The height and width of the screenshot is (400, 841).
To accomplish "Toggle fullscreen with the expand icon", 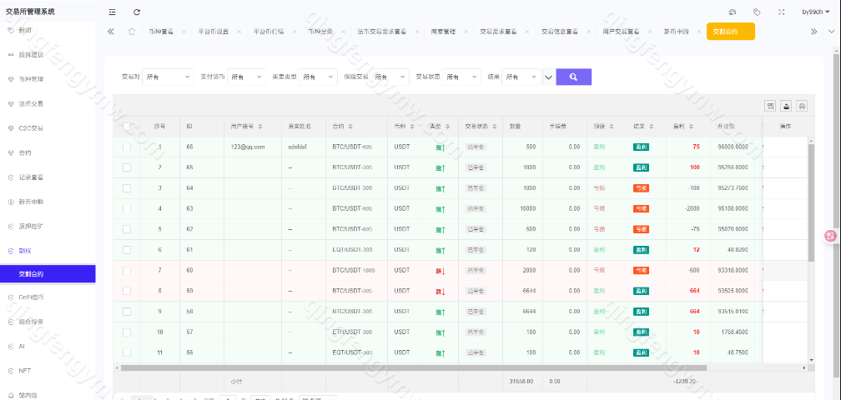I will click(782, 12).
